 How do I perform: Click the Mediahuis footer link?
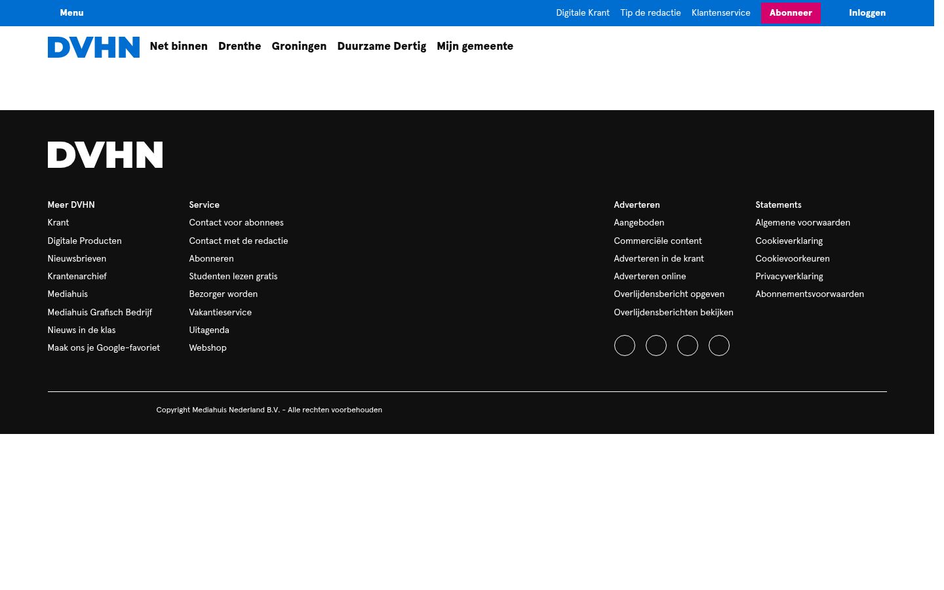(x=68, y=294)
